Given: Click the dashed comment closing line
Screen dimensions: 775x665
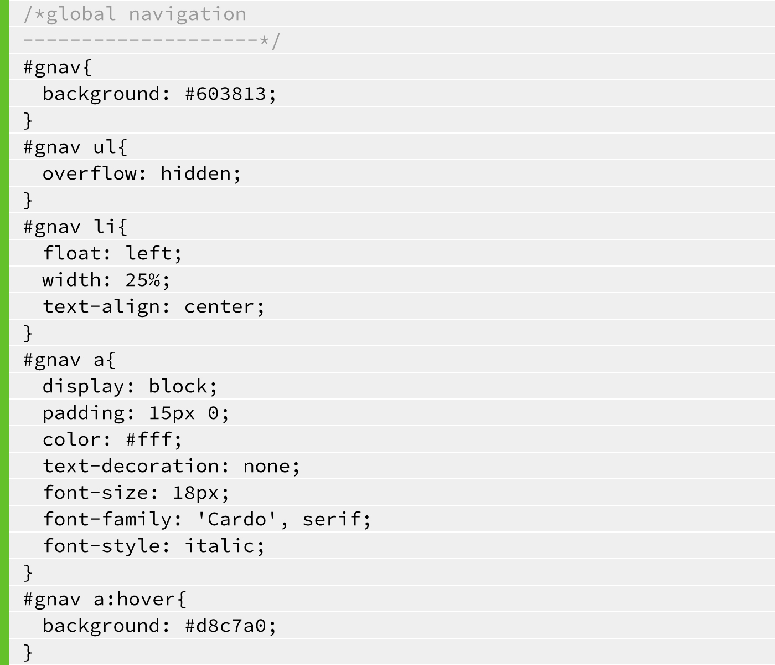Looking at the screenshot, I should (152, 40).
